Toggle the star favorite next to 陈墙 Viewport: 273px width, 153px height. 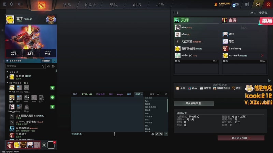pyautogui.click(x=7, y=77)
